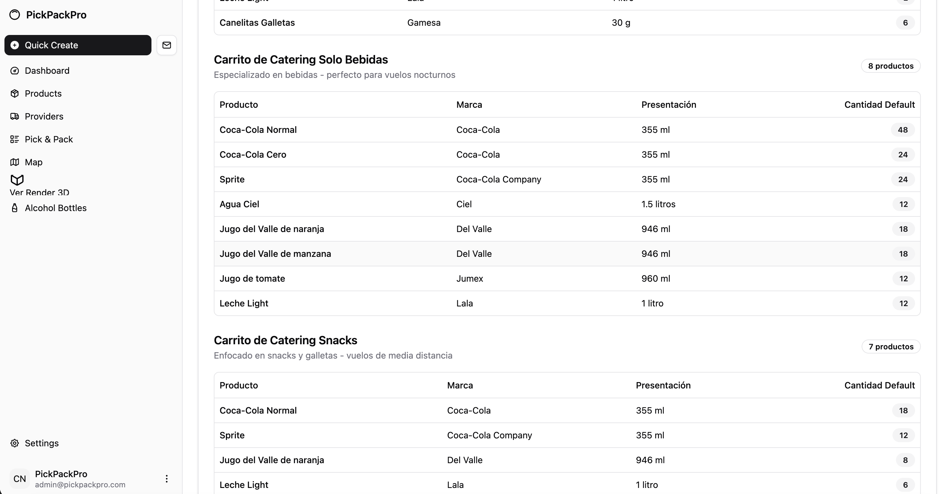Viewport: 952px width, 494px height.
Task: Click the Settings gear icon
Action: [15, 443]
